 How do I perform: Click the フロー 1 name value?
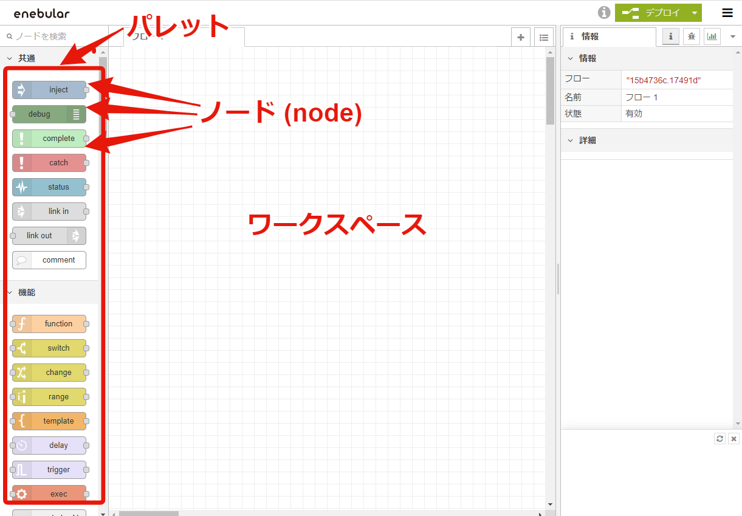click(x=642, y=97)
